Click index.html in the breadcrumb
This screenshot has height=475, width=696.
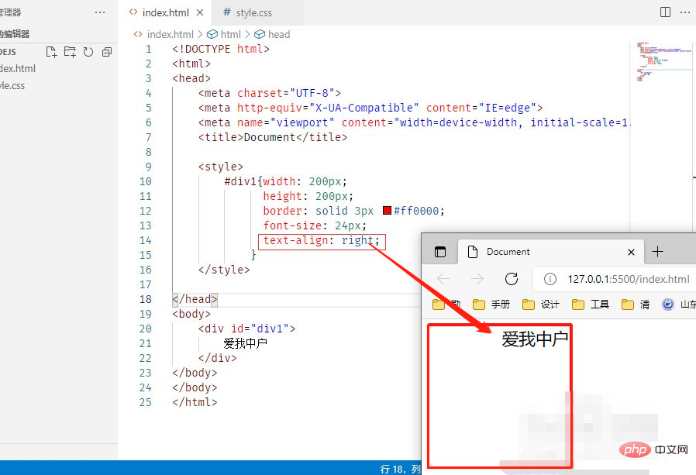click(170, 34)
